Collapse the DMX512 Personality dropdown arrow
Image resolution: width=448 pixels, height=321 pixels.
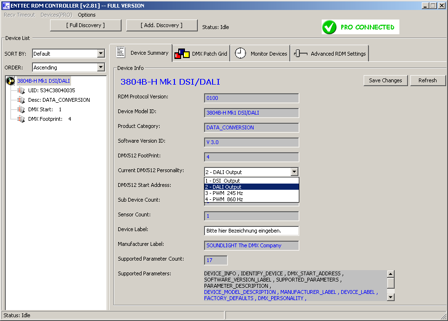click(x=294, y=172)
